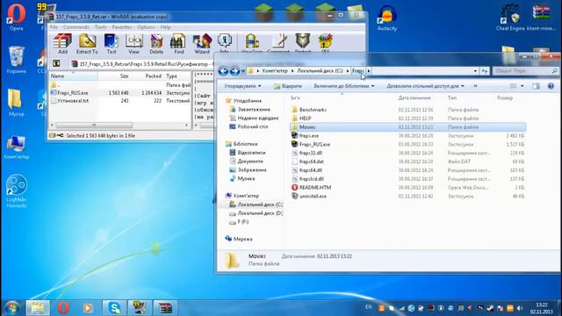Open the Мусор folder on desktop

pos(16,103)
